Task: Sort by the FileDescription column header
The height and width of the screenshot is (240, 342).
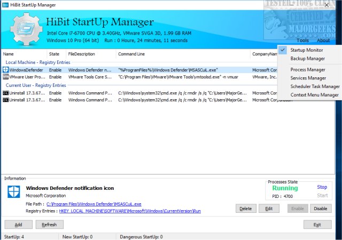Action: [x=81, y=54]
